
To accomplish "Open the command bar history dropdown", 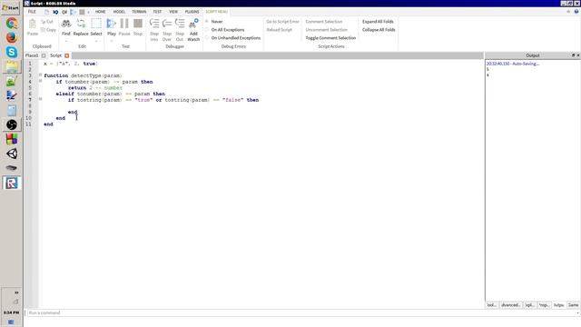I will [577, 313].
